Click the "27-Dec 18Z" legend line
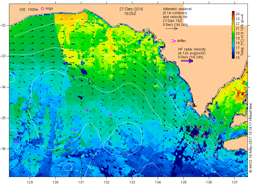254x186 pixels. (172, 21)
